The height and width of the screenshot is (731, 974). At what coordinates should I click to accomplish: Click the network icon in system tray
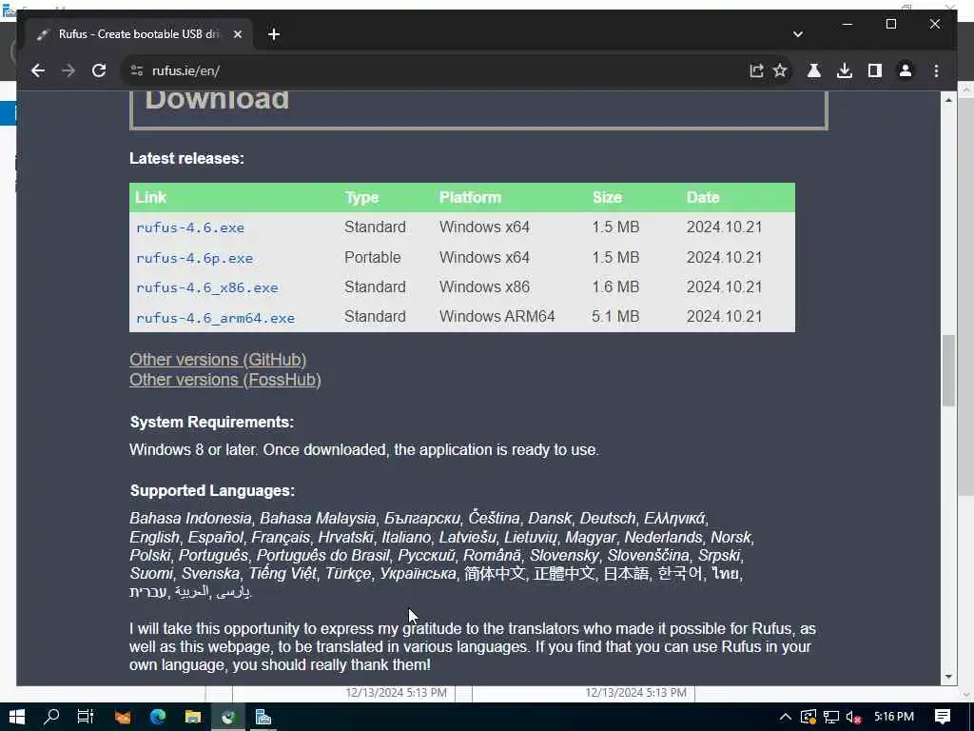(x=831, y=718)
